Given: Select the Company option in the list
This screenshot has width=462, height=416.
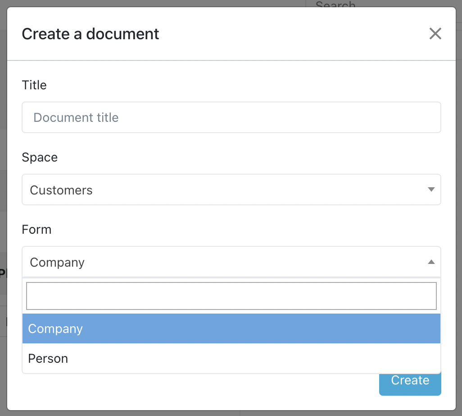Looking at the screenshot, I should tap(231, 328).
